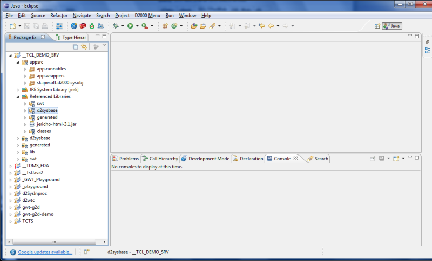Viewport: 432px width, 261px height.
Task: Click the Back navigation arrow in toolbar
Action: 271,26
